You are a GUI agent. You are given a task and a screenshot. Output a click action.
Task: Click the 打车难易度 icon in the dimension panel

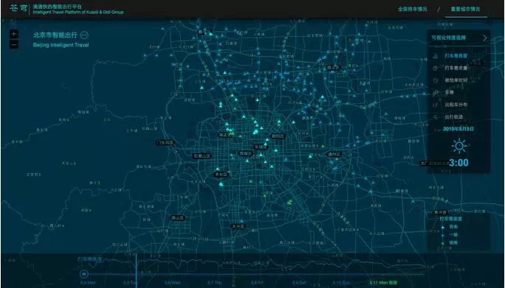[436, 56]
